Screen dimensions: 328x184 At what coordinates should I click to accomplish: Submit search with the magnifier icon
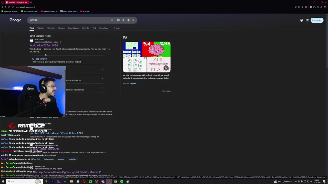134,20
